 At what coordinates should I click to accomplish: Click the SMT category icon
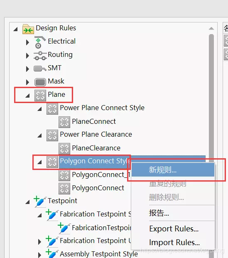(40, 69)
